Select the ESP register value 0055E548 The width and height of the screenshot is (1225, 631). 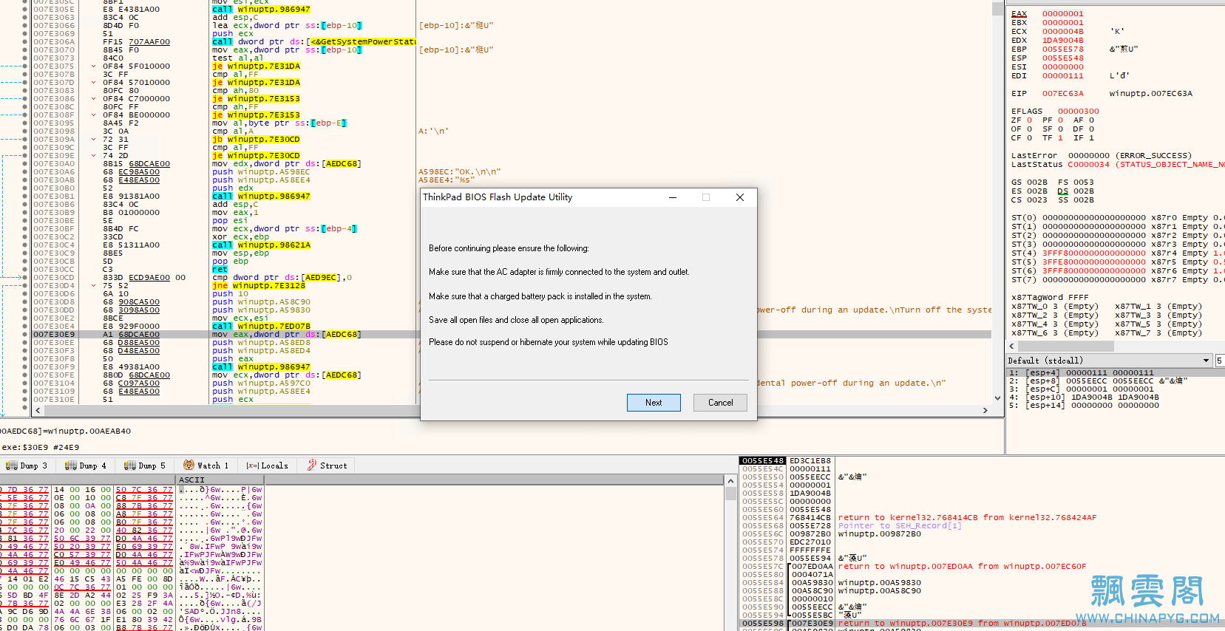click(1062, 58)
